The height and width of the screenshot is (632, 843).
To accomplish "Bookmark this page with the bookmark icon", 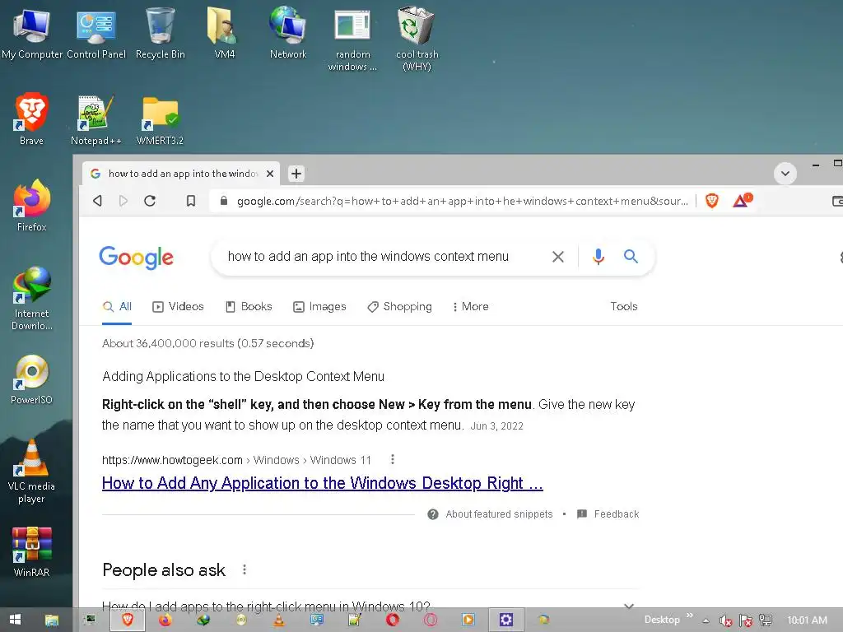I will point(191,201).
